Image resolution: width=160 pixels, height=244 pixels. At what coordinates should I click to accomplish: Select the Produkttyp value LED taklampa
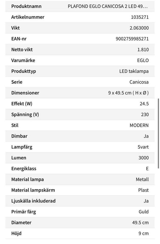(x=134, y=71)
